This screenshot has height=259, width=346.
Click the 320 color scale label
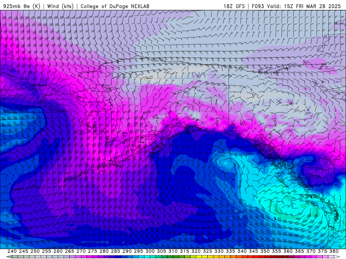(196, 251)
